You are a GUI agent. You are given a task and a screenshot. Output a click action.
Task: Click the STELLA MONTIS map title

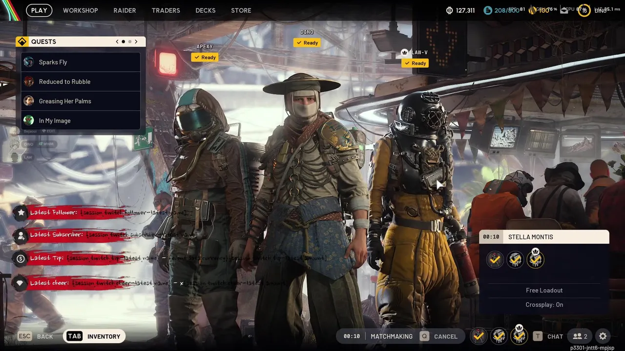[x=531, y=237]
